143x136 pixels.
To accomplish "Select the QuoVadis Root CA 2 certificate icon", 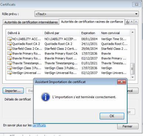I will tap(10, 44).
